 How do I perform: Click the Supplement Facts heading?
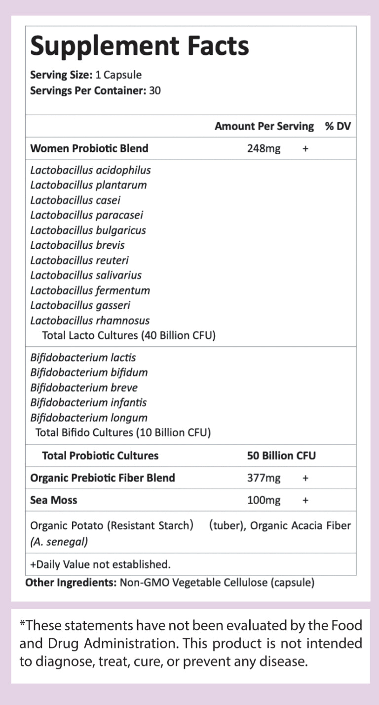(140, 46)
